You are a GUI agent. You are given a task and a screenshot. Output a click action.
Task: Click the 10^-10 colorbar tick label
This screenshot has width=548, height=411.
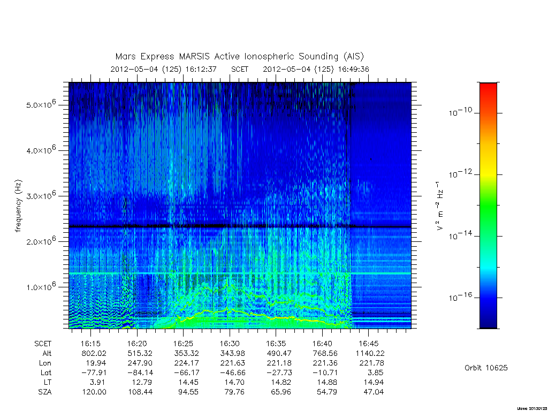460,112
